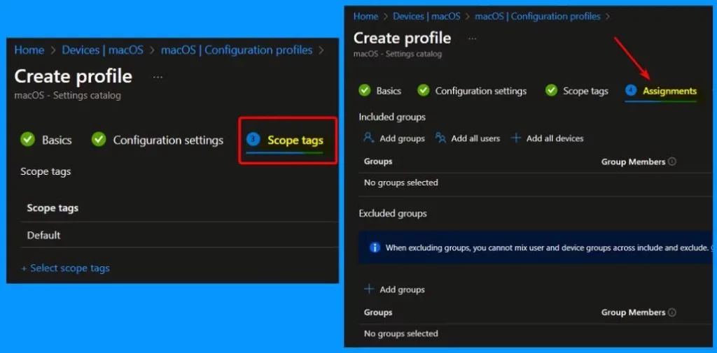
Task: Go to Basics step in right window
Action: point(389,91)
